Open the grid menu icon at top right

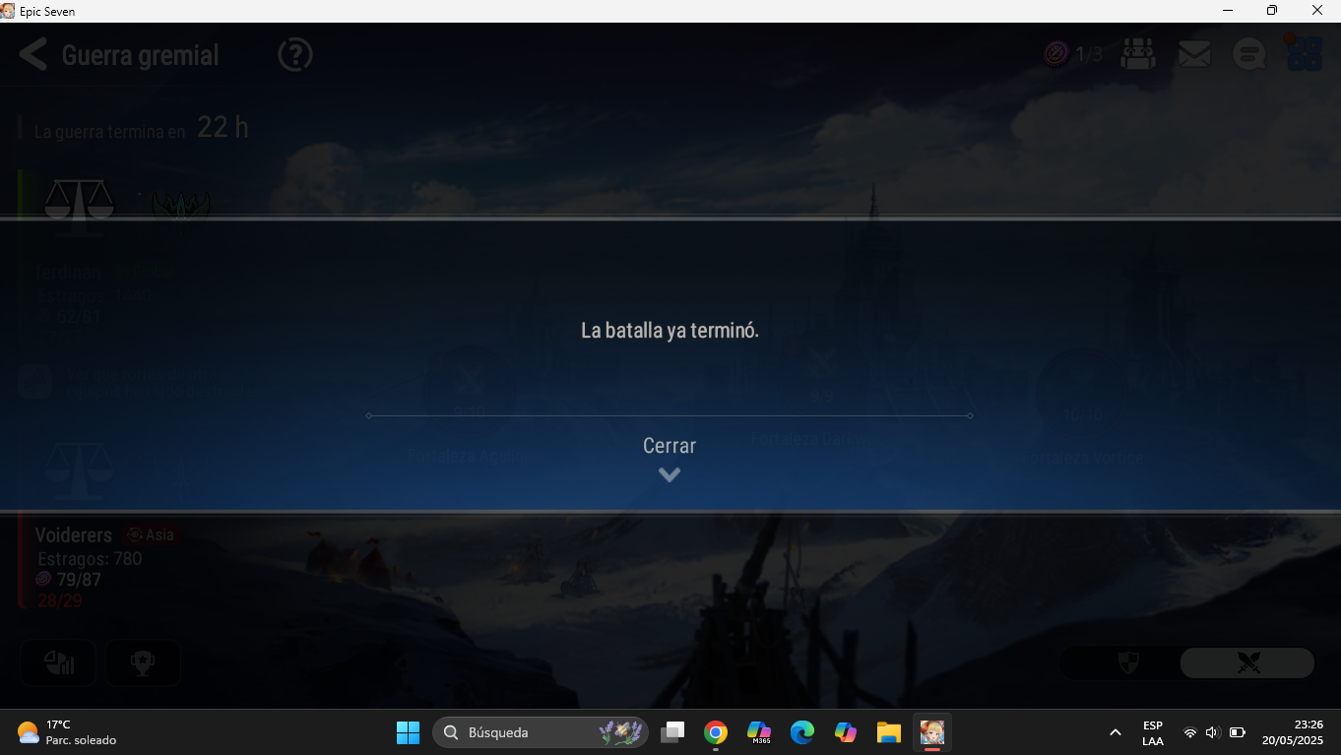click(x=1305, y=53)
